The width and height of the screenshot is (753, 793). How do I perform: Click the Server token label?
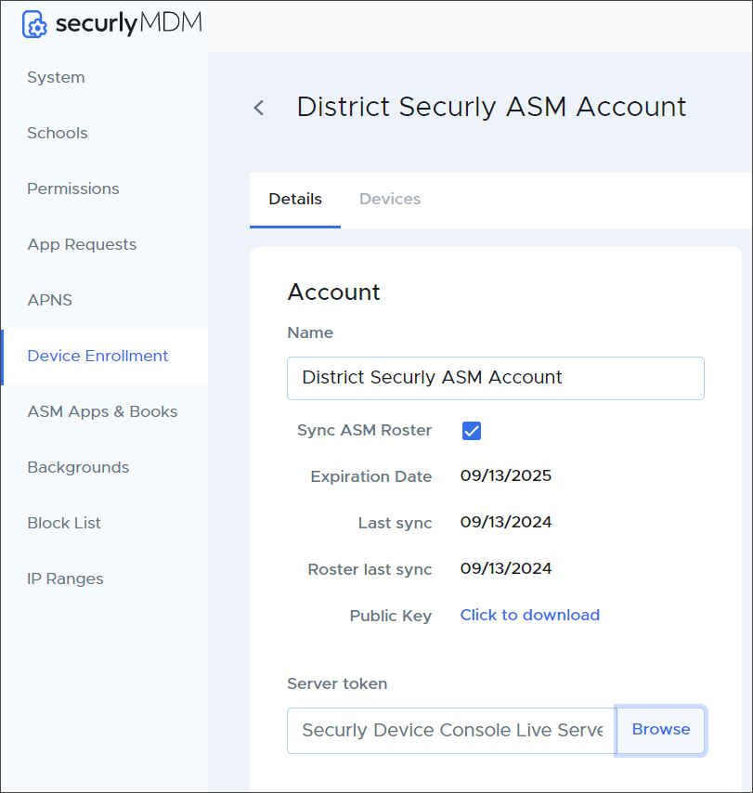coord(337,684)
